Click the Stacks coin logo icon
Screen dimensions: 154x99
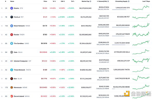[x=12, y=8]
